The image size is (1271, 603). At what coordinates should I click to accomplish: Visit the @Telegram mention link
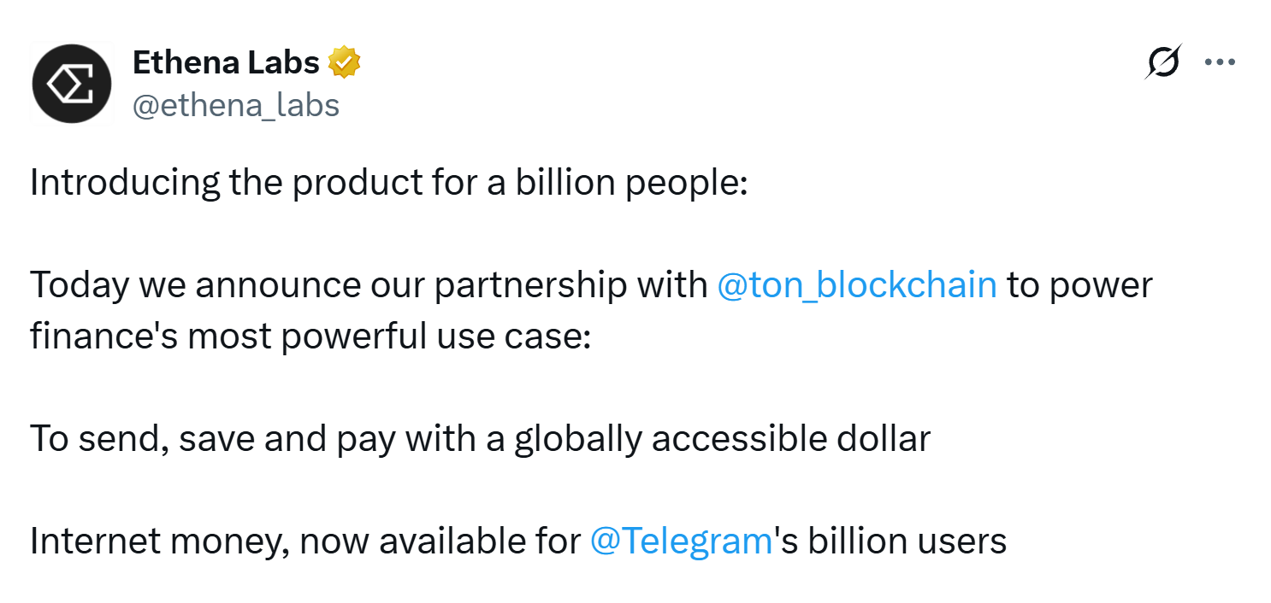click(682, 542)
